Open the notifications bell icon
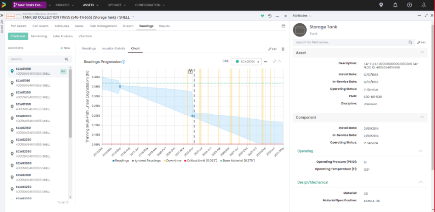435x212 pixels. pyautogui.click(x=395, y=5)
